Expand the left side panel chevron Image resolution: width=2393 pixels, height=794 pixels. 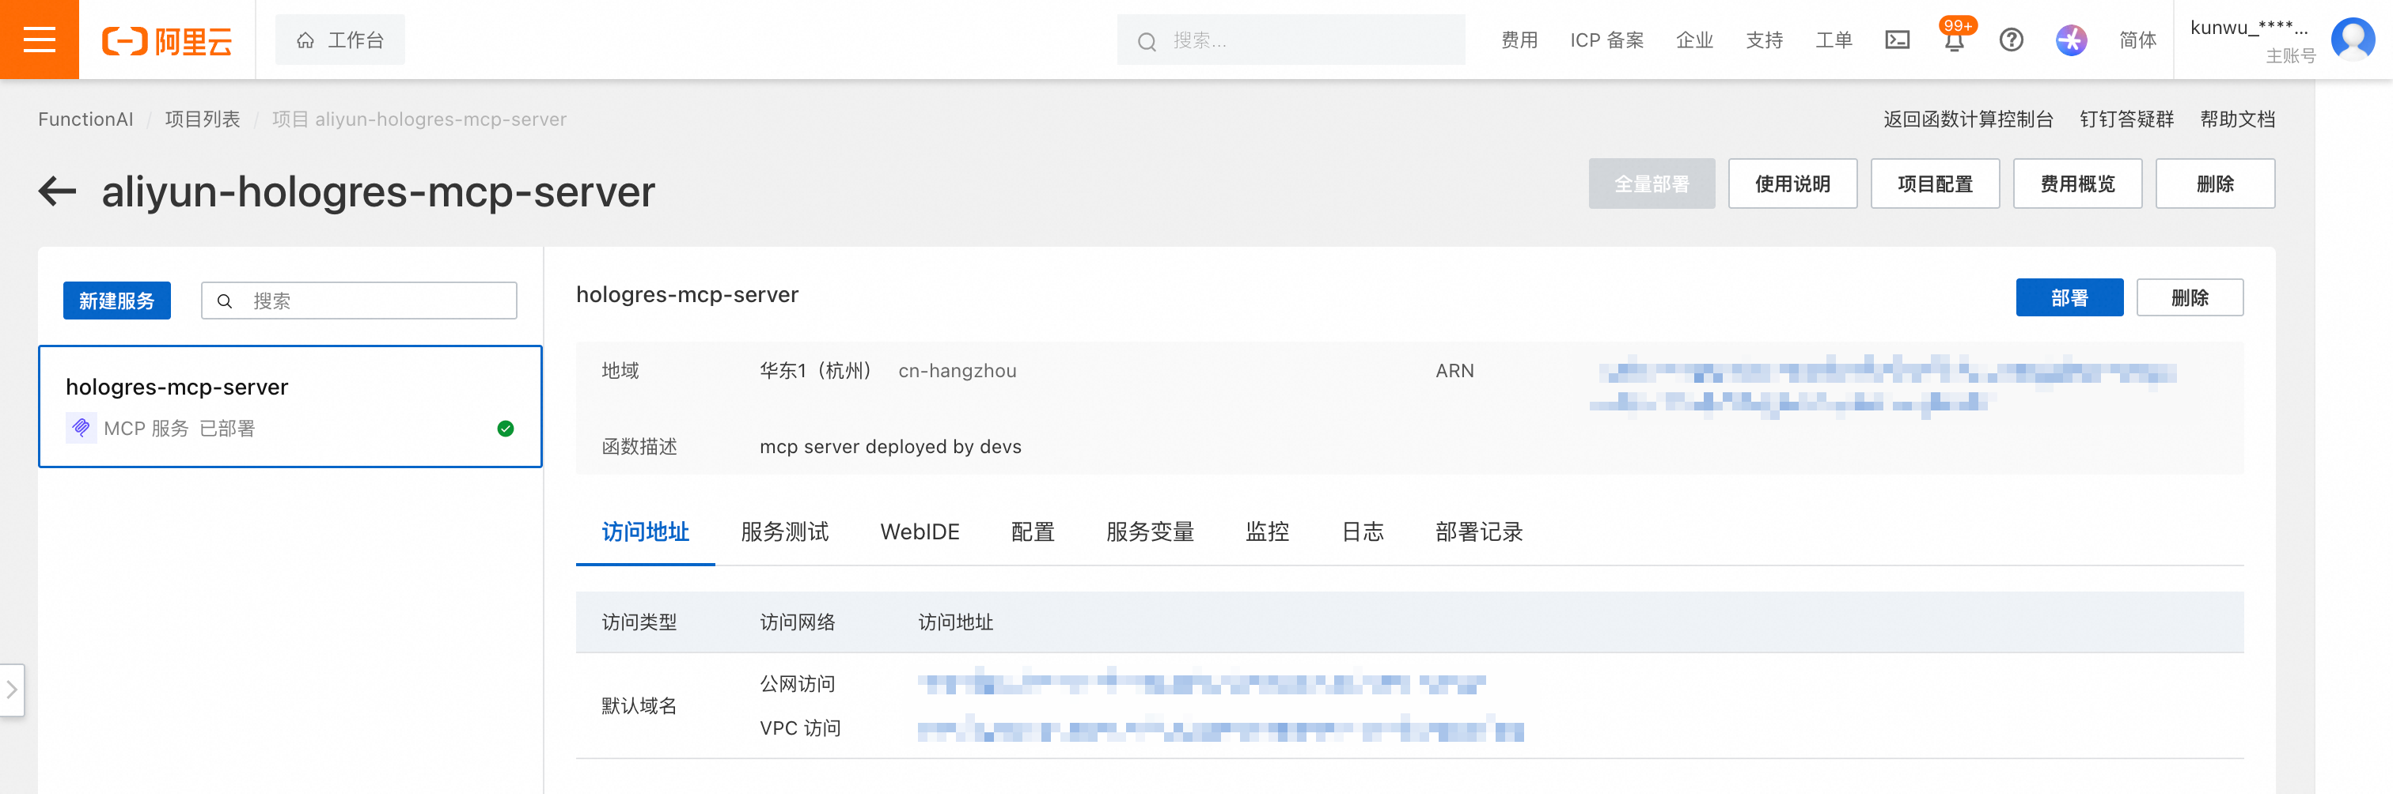12,690
